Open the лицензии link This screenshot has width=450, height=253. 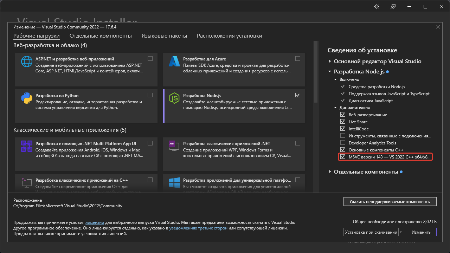[95, 222]
